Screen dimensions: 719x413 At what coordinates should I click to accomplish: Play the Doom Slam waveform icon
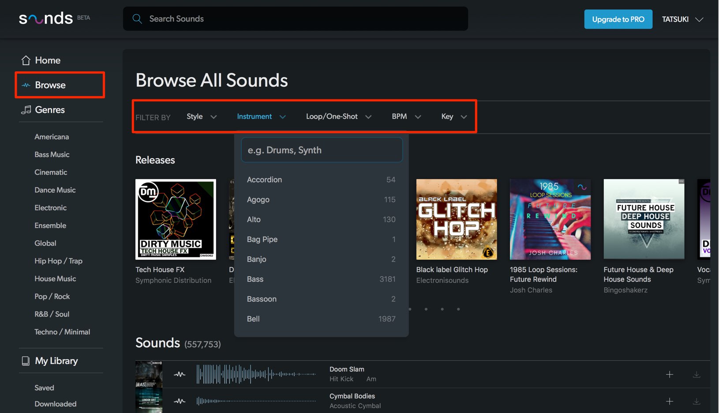pos(180,374)
